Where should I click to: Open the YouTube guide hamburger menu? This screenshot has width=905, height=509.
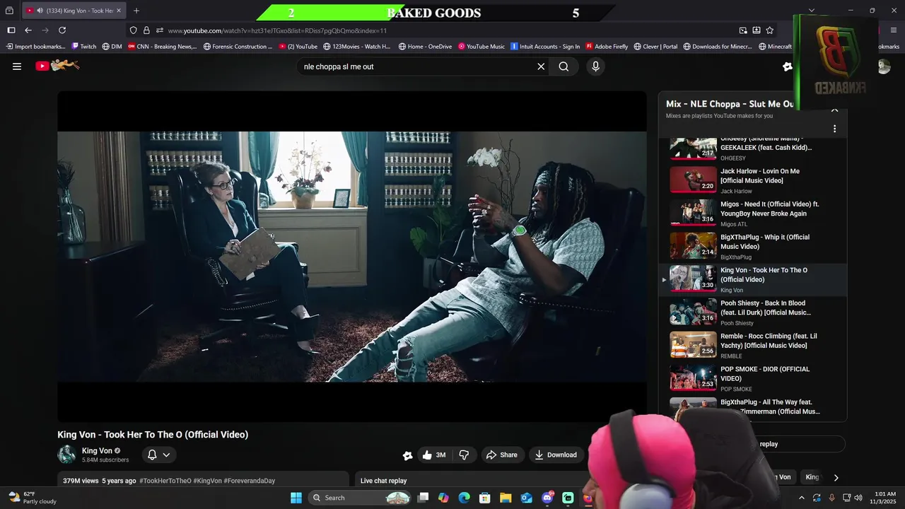[17, 66]
